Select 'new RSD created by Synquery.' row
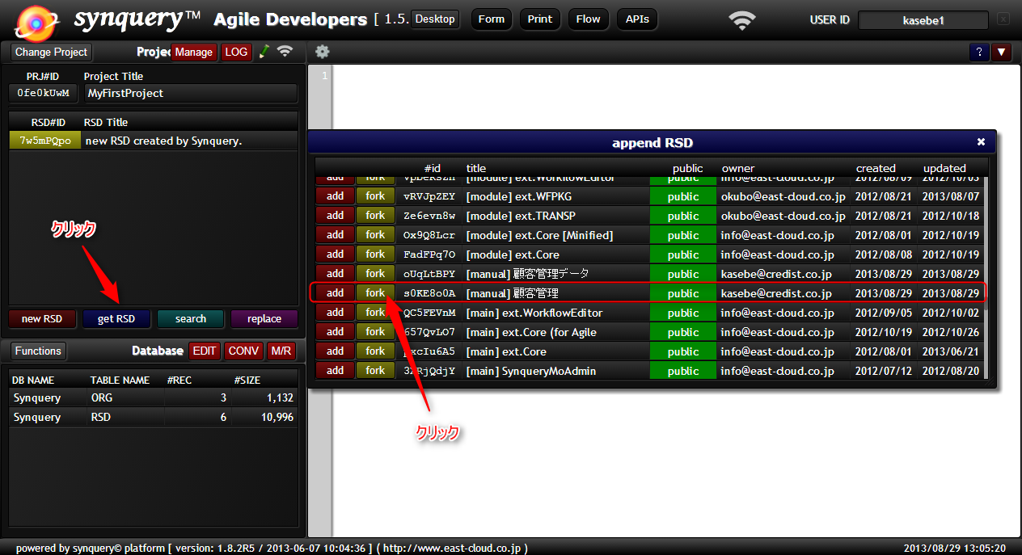Screen dimensions: 1022x555 [x=190, y=141]
